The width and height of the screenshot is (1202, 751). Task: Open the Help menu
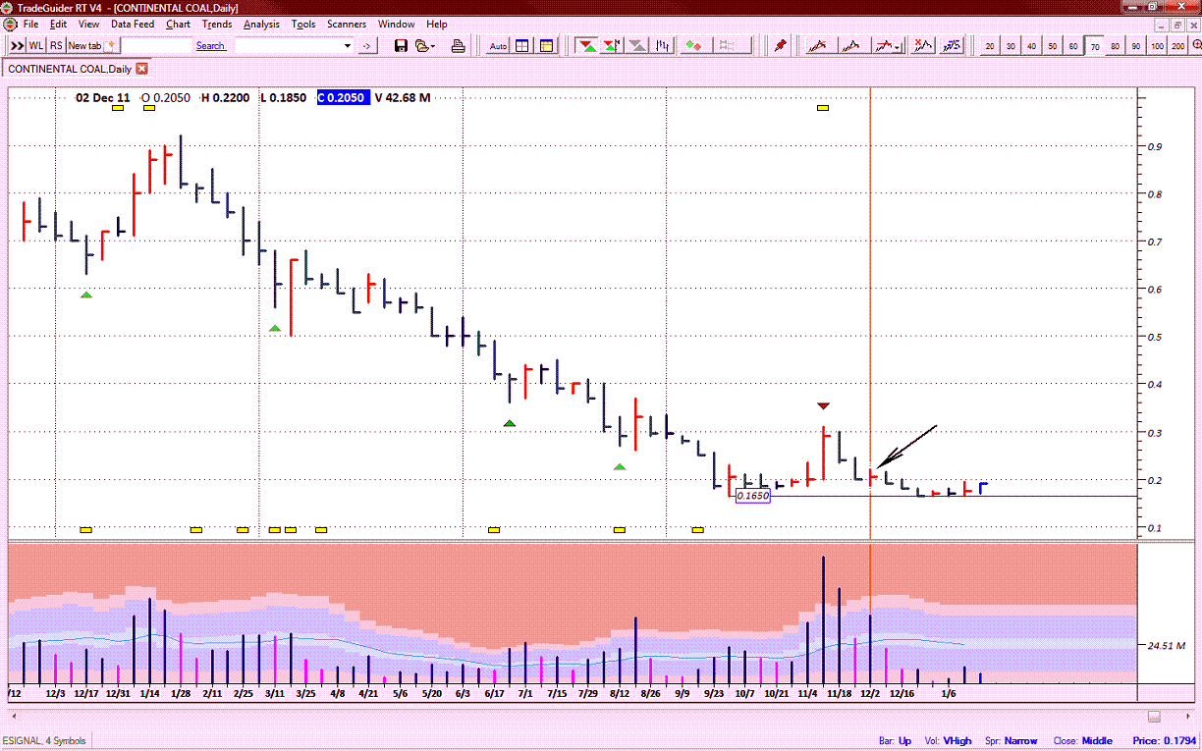point(437,24)
